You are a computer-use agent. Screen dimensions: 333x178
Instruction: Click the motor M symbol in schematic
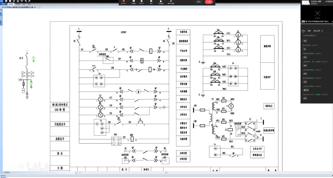138,91
